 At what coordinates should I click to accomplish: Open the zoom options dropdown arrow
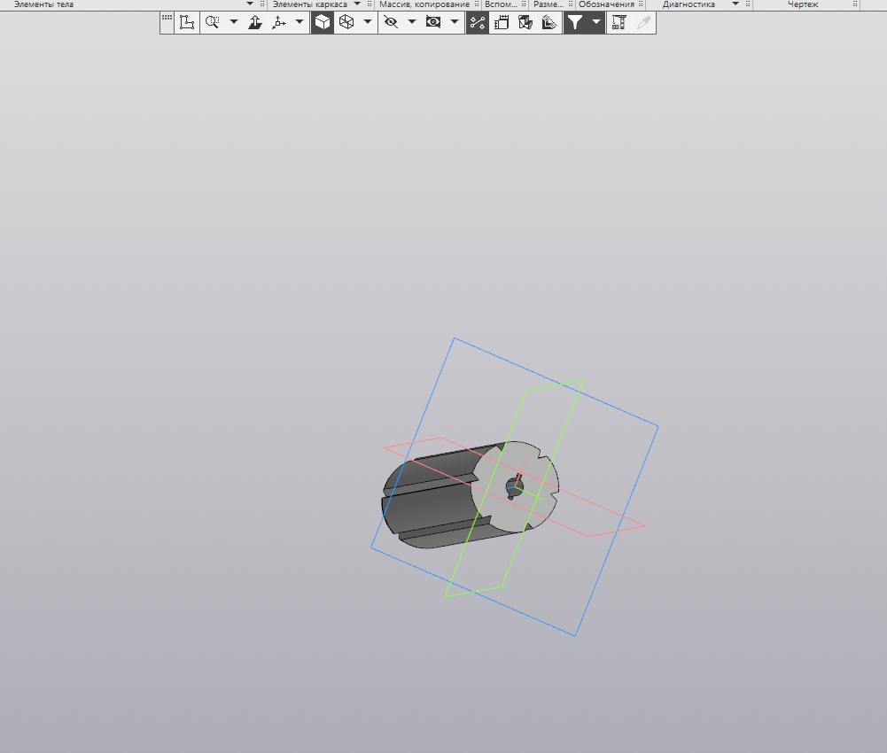[x=234, y=22]
